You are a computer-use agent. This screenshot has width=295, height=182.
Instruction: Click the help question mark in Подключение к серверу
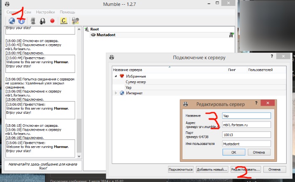[272, 56]
